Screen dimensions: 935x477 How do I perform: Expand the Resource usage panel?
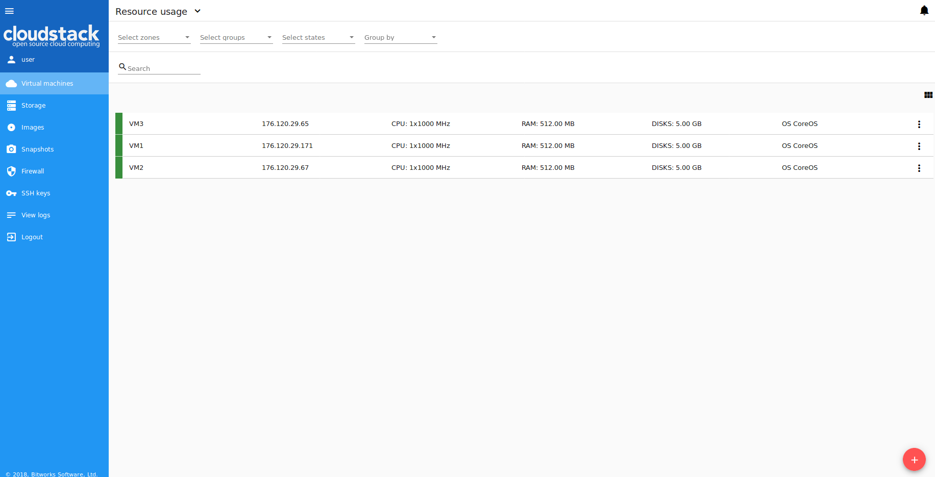coord(198,11)
